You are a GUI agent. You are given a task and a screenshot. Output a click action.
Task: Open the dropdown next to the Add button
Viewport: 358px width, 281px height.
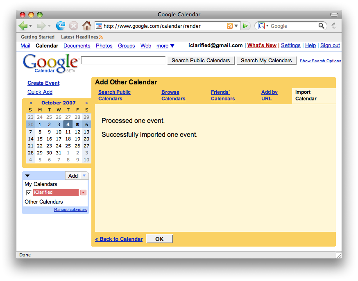tap(85, 175)
